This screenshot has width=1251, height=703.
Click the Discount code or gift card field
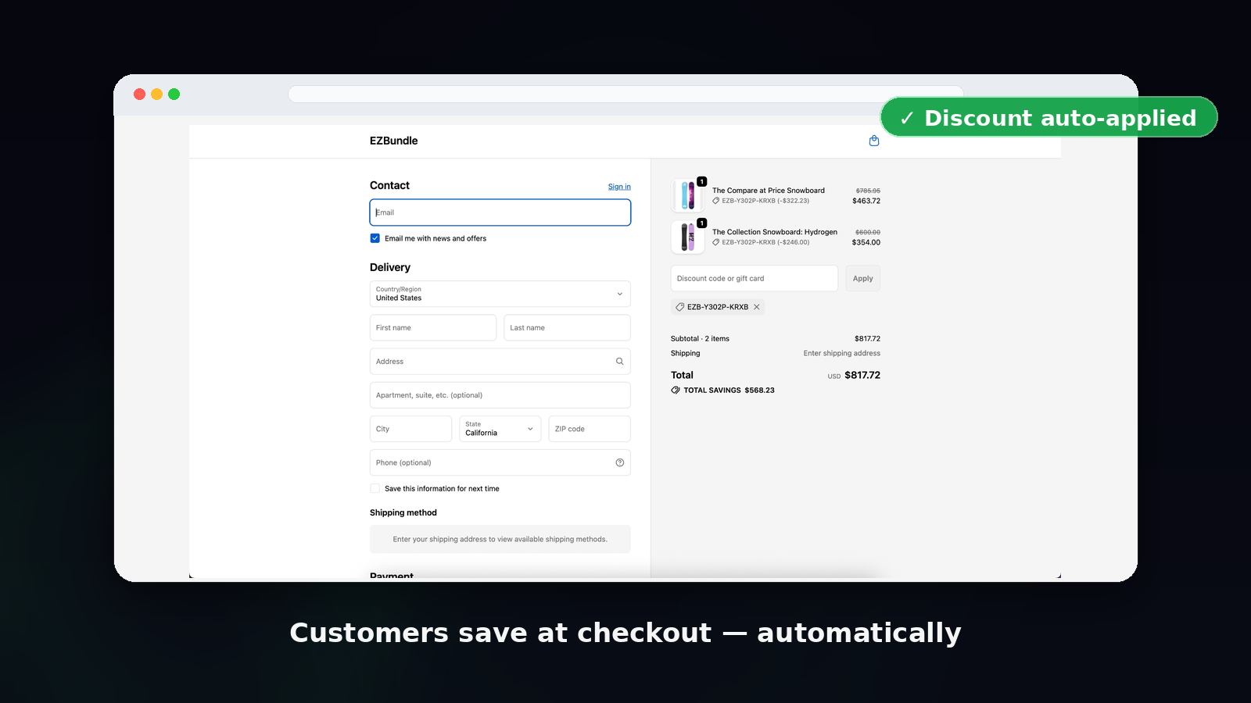pyautogui.click(x=755, y=278)
